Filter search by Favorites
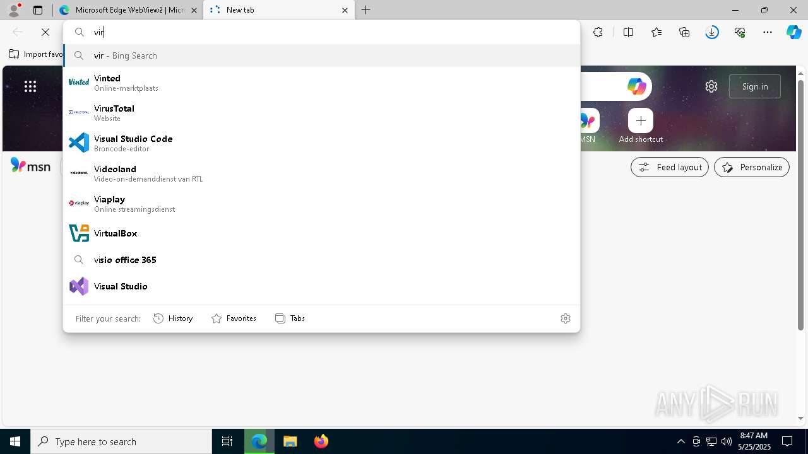The width and height of the screenshot is (808, 454). [x=234, y=318]
